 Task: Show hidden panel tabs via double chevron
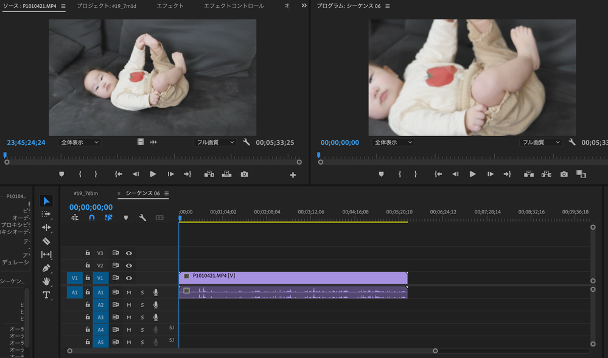(304, 5)
